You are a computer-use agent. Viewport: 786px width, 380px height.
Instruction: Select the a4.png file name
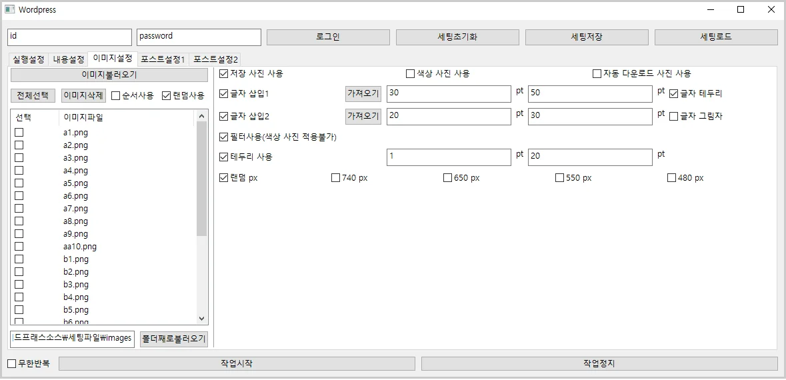click(76, 171)
